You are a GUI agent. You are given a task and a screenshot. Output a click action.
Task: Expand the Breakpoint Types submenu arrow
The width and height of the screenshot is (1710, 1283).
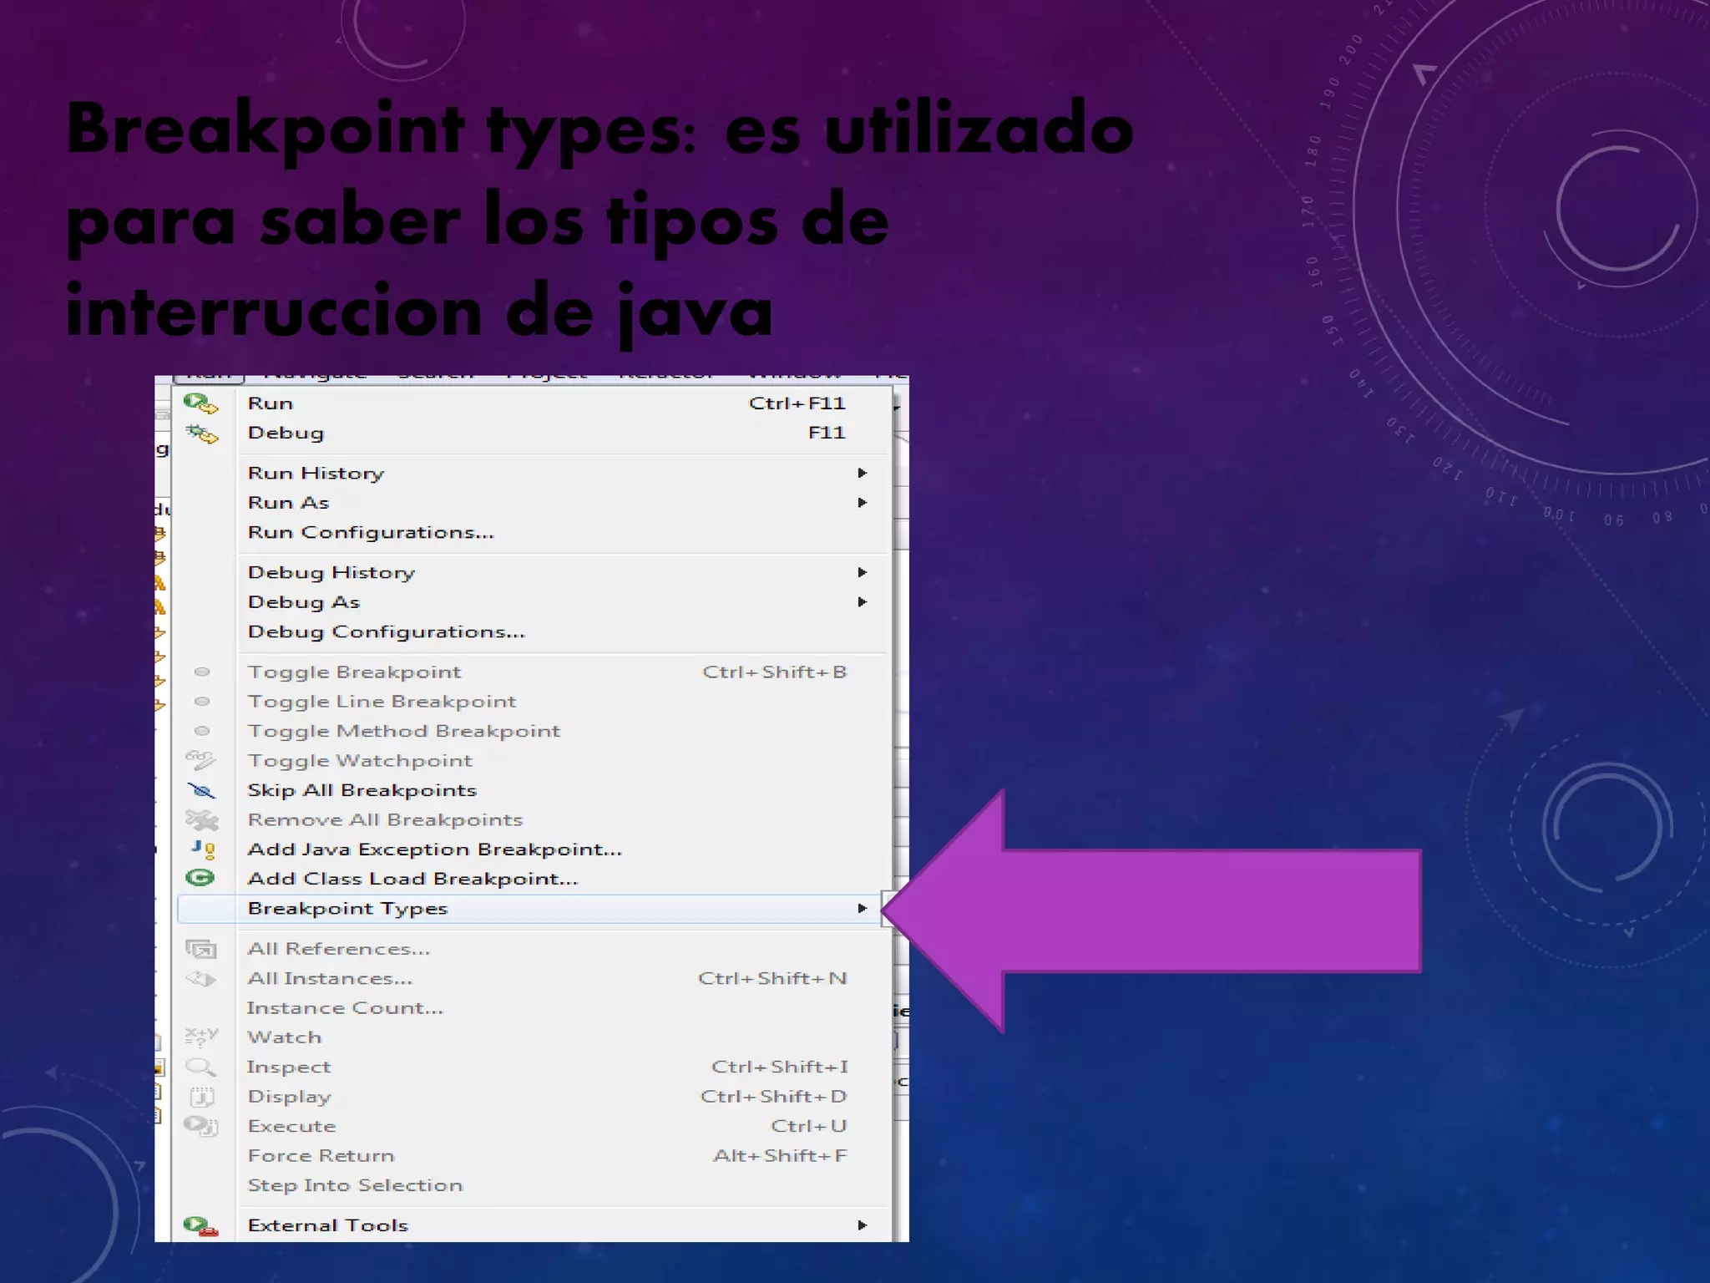coord(863,908)
